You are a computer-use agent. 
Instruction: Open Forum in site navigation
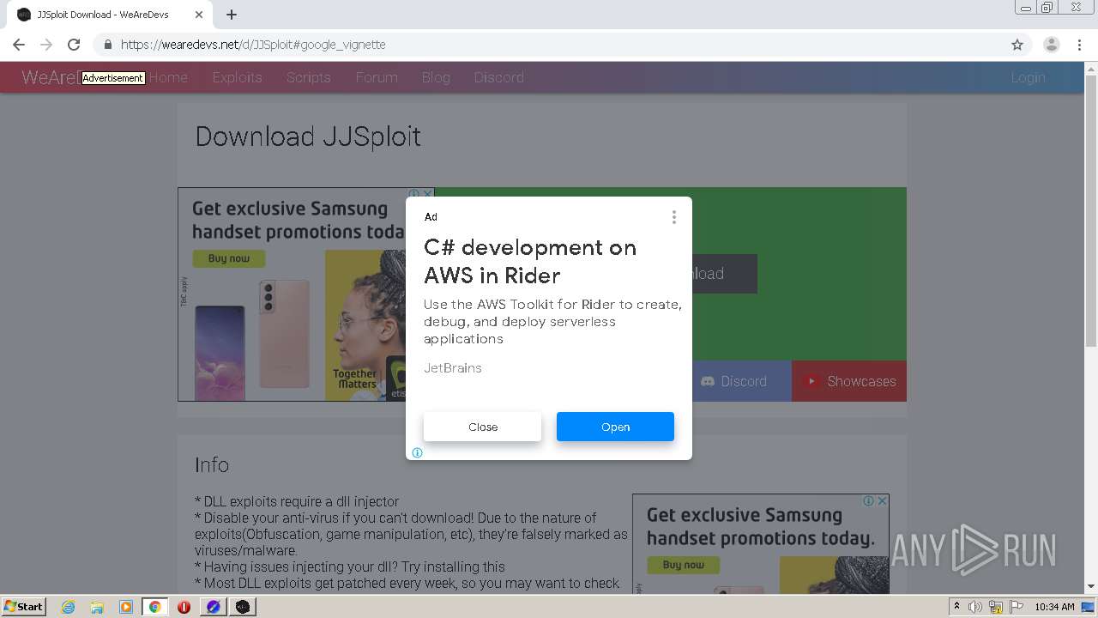(377, 77)
